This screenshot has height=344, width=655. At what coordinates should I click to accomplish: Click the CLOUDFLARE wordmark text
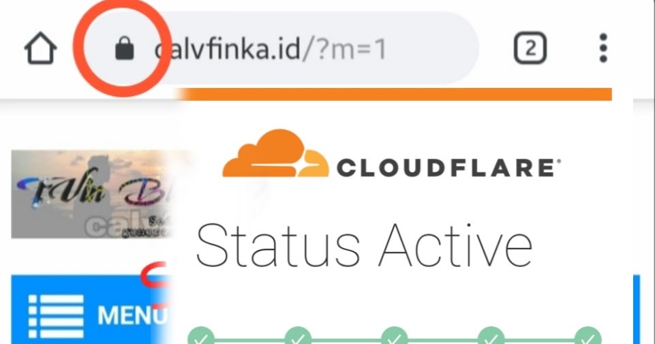(448, 168)
